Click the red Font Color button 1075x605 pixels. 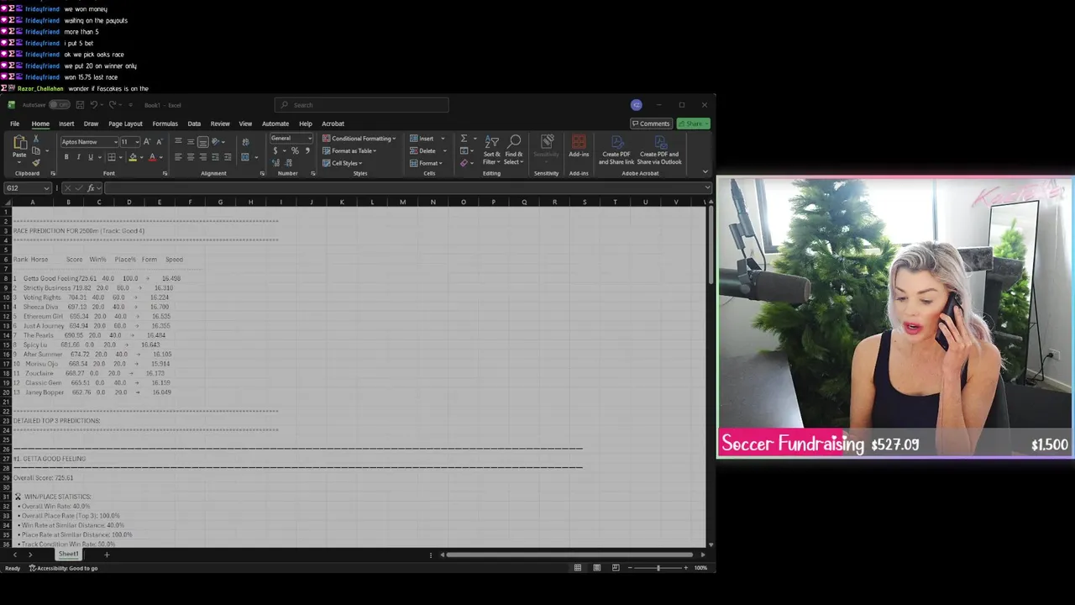tap(152, 157)
